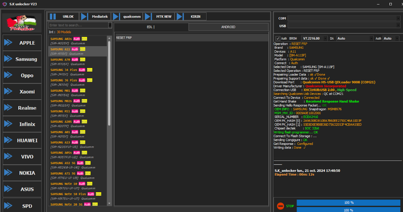Click in the model search text field
403x212 pixels.
pyautogui.click(x=78, y=25)
